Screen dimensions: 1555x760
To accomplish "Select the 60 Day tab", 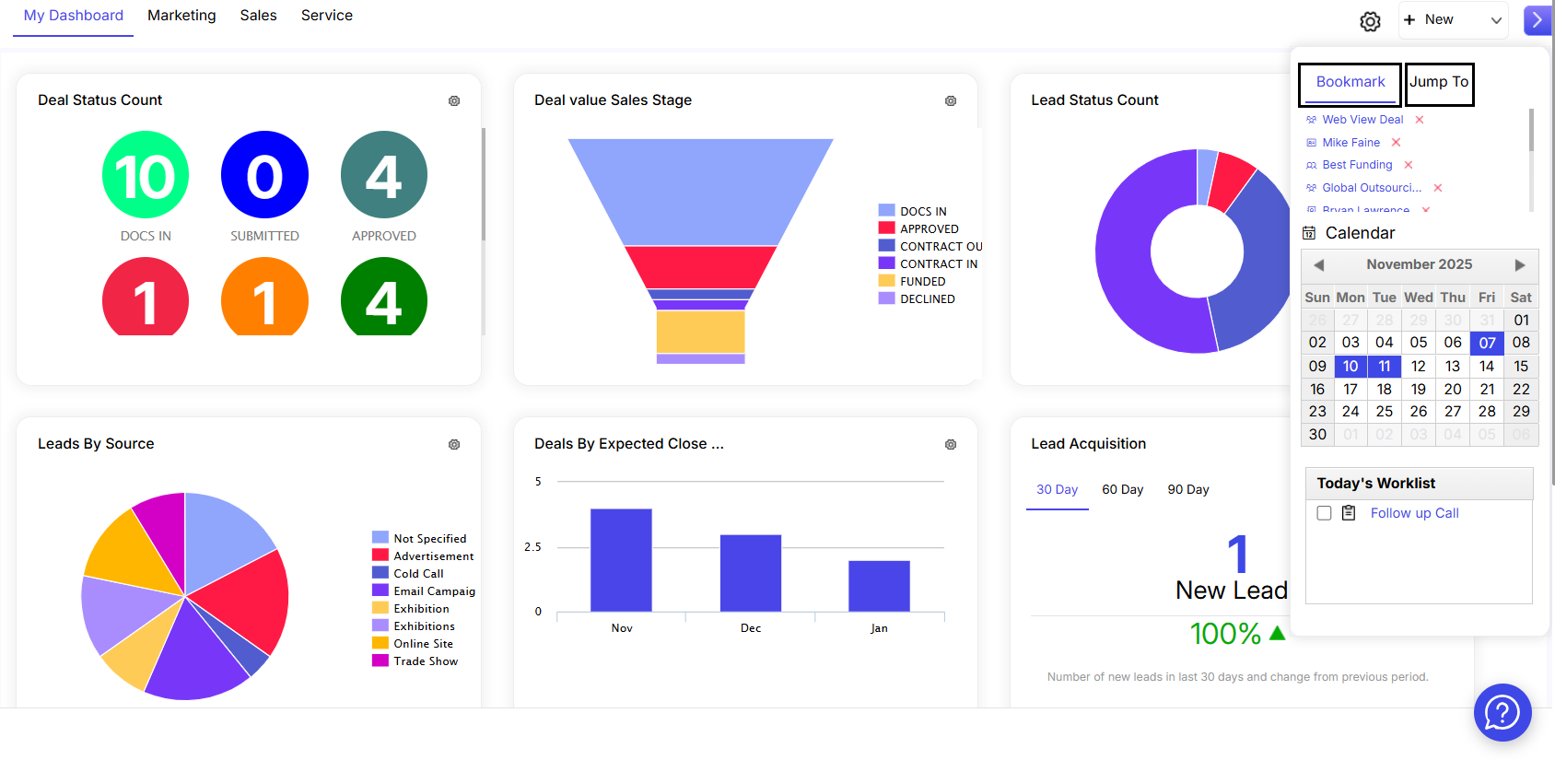I will (1122, 490).
